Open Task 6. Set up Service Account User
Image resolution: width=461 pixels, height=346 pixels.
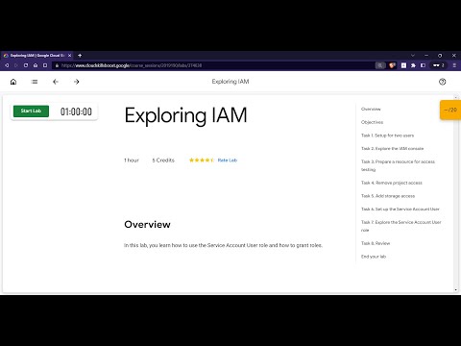[400, 209]
